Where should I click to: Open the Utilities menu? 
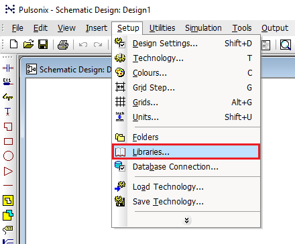pos(162,28)
